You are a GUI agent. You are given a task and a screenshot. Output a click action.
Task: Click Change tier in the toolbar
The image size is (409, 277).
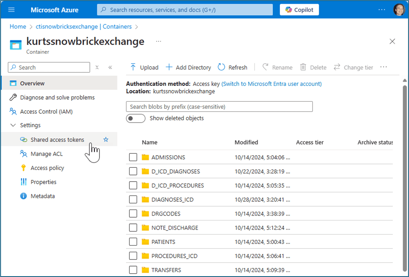353,67
